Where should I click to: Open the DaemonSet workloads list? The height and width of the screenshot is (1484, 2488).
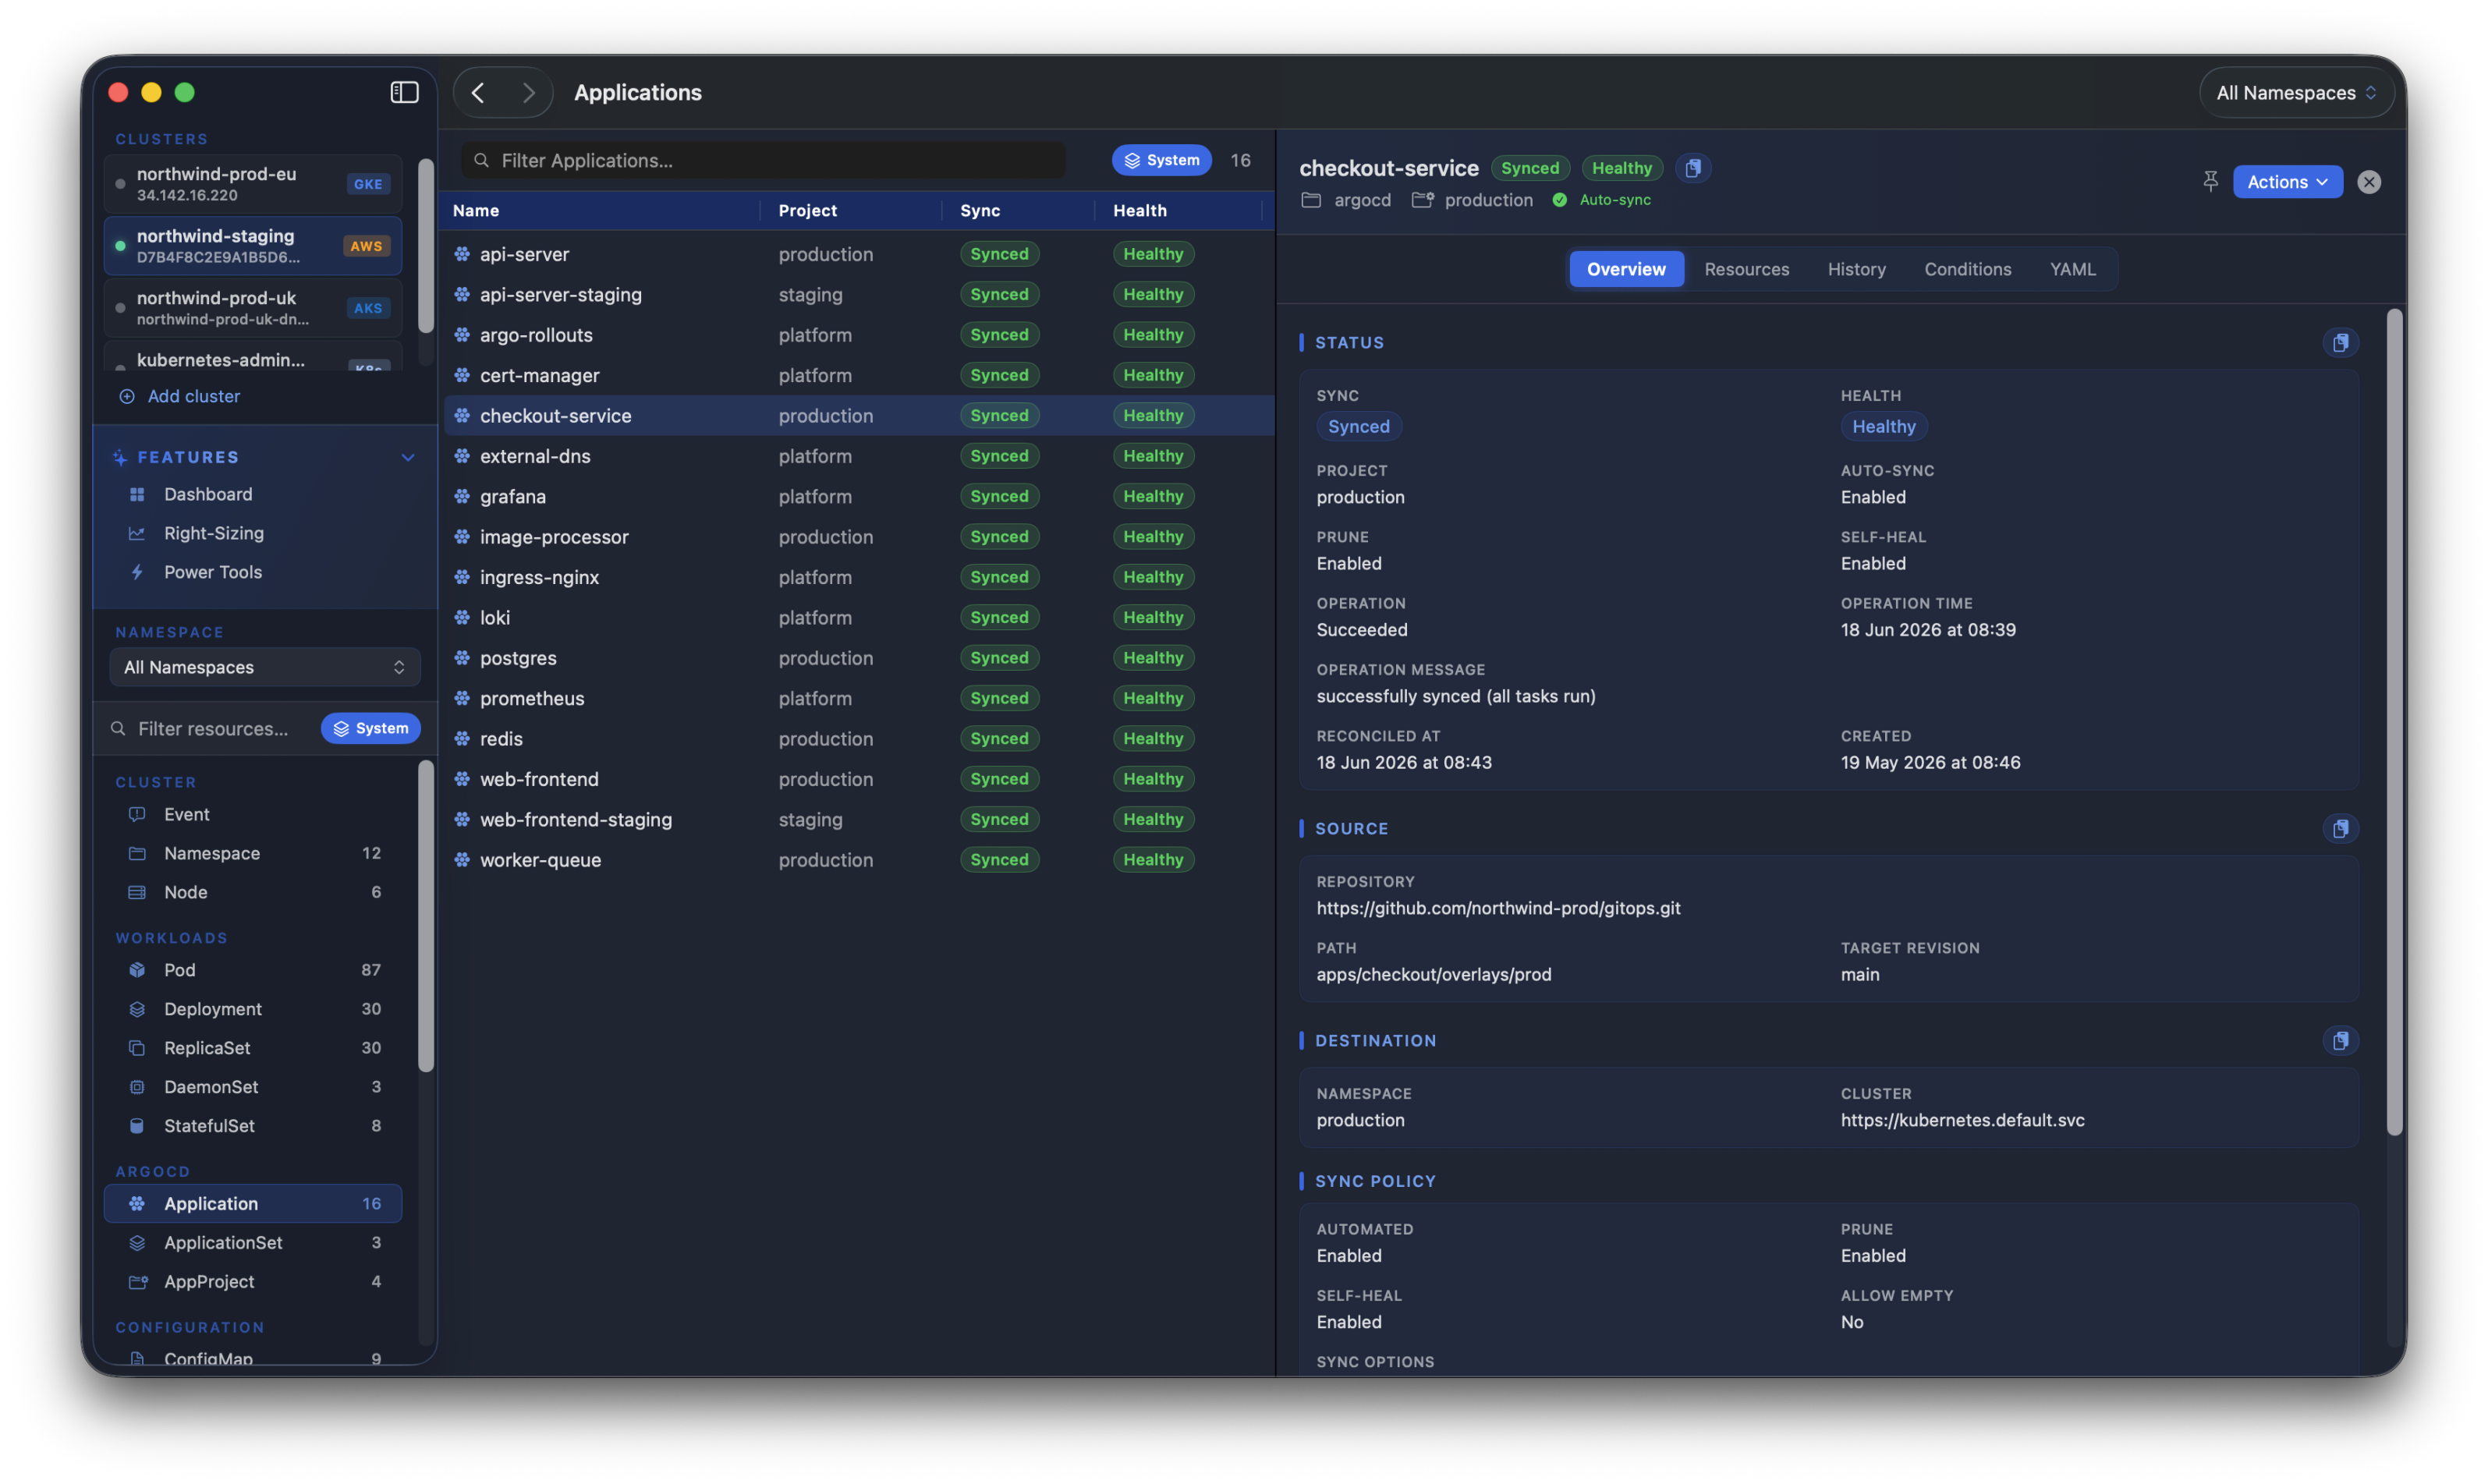[x=253, y=1087]
